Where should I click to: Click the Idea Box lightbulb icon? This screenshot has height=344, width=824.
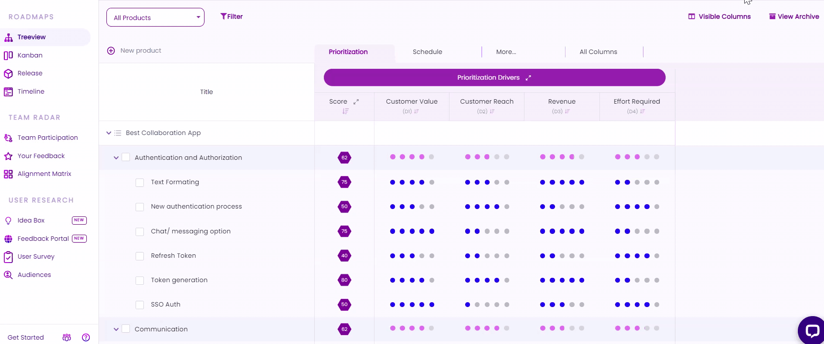coord(8,221)
